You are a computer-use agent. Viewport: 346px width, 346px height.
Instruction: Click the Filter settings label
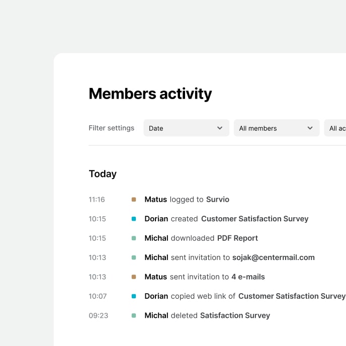pos(112,128)
